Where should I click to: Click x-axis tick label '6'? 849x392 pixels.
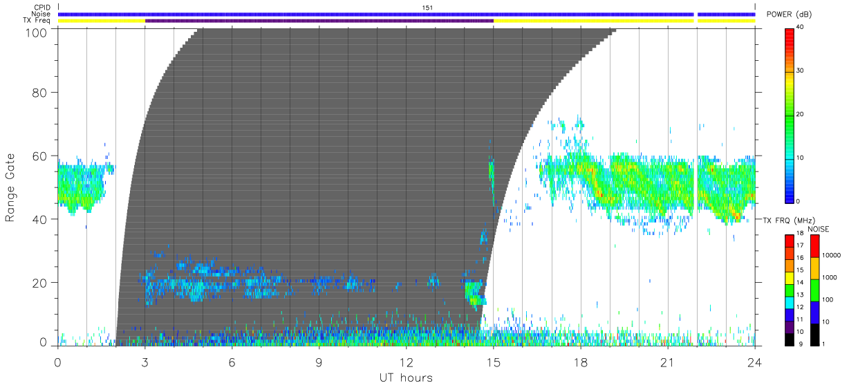pos(232,362)
